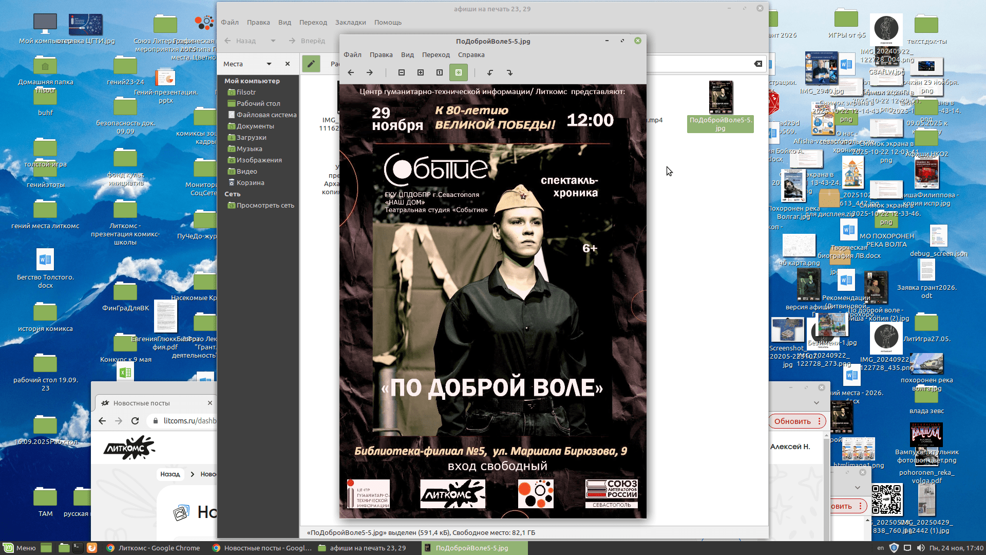Open Загрузки folder in sidebar
The width and height of the screenshot is (986, 555).
(251, 137)
